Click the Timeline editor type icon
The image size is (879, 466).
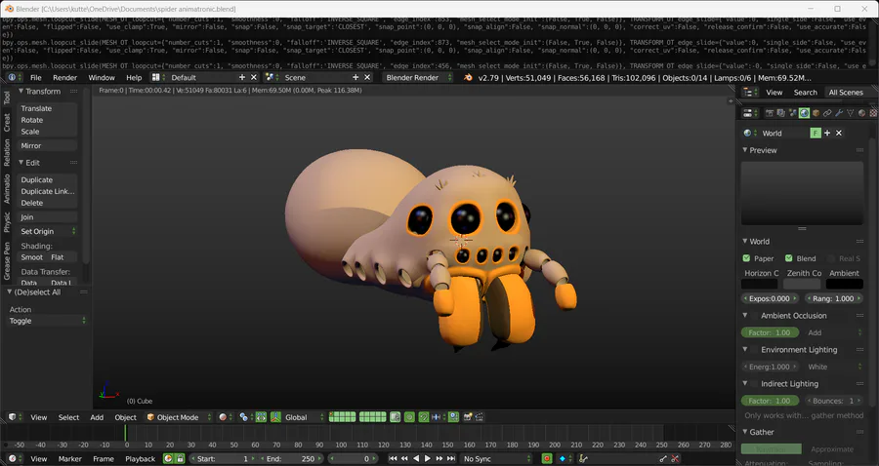point(13,459)
